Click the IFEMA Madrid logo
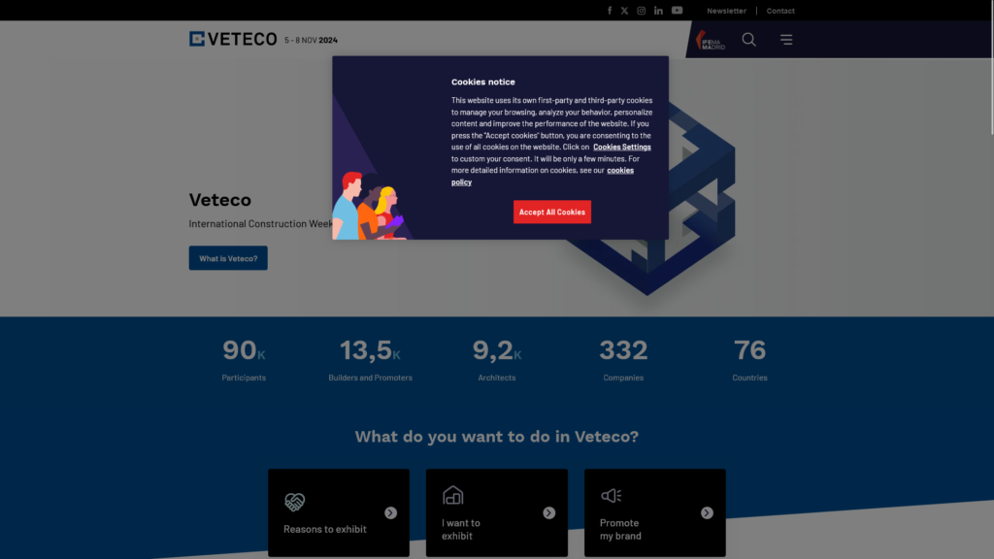The width and height of the screenshot is (994, 559). pyautogui.click(x=710, y=40)
